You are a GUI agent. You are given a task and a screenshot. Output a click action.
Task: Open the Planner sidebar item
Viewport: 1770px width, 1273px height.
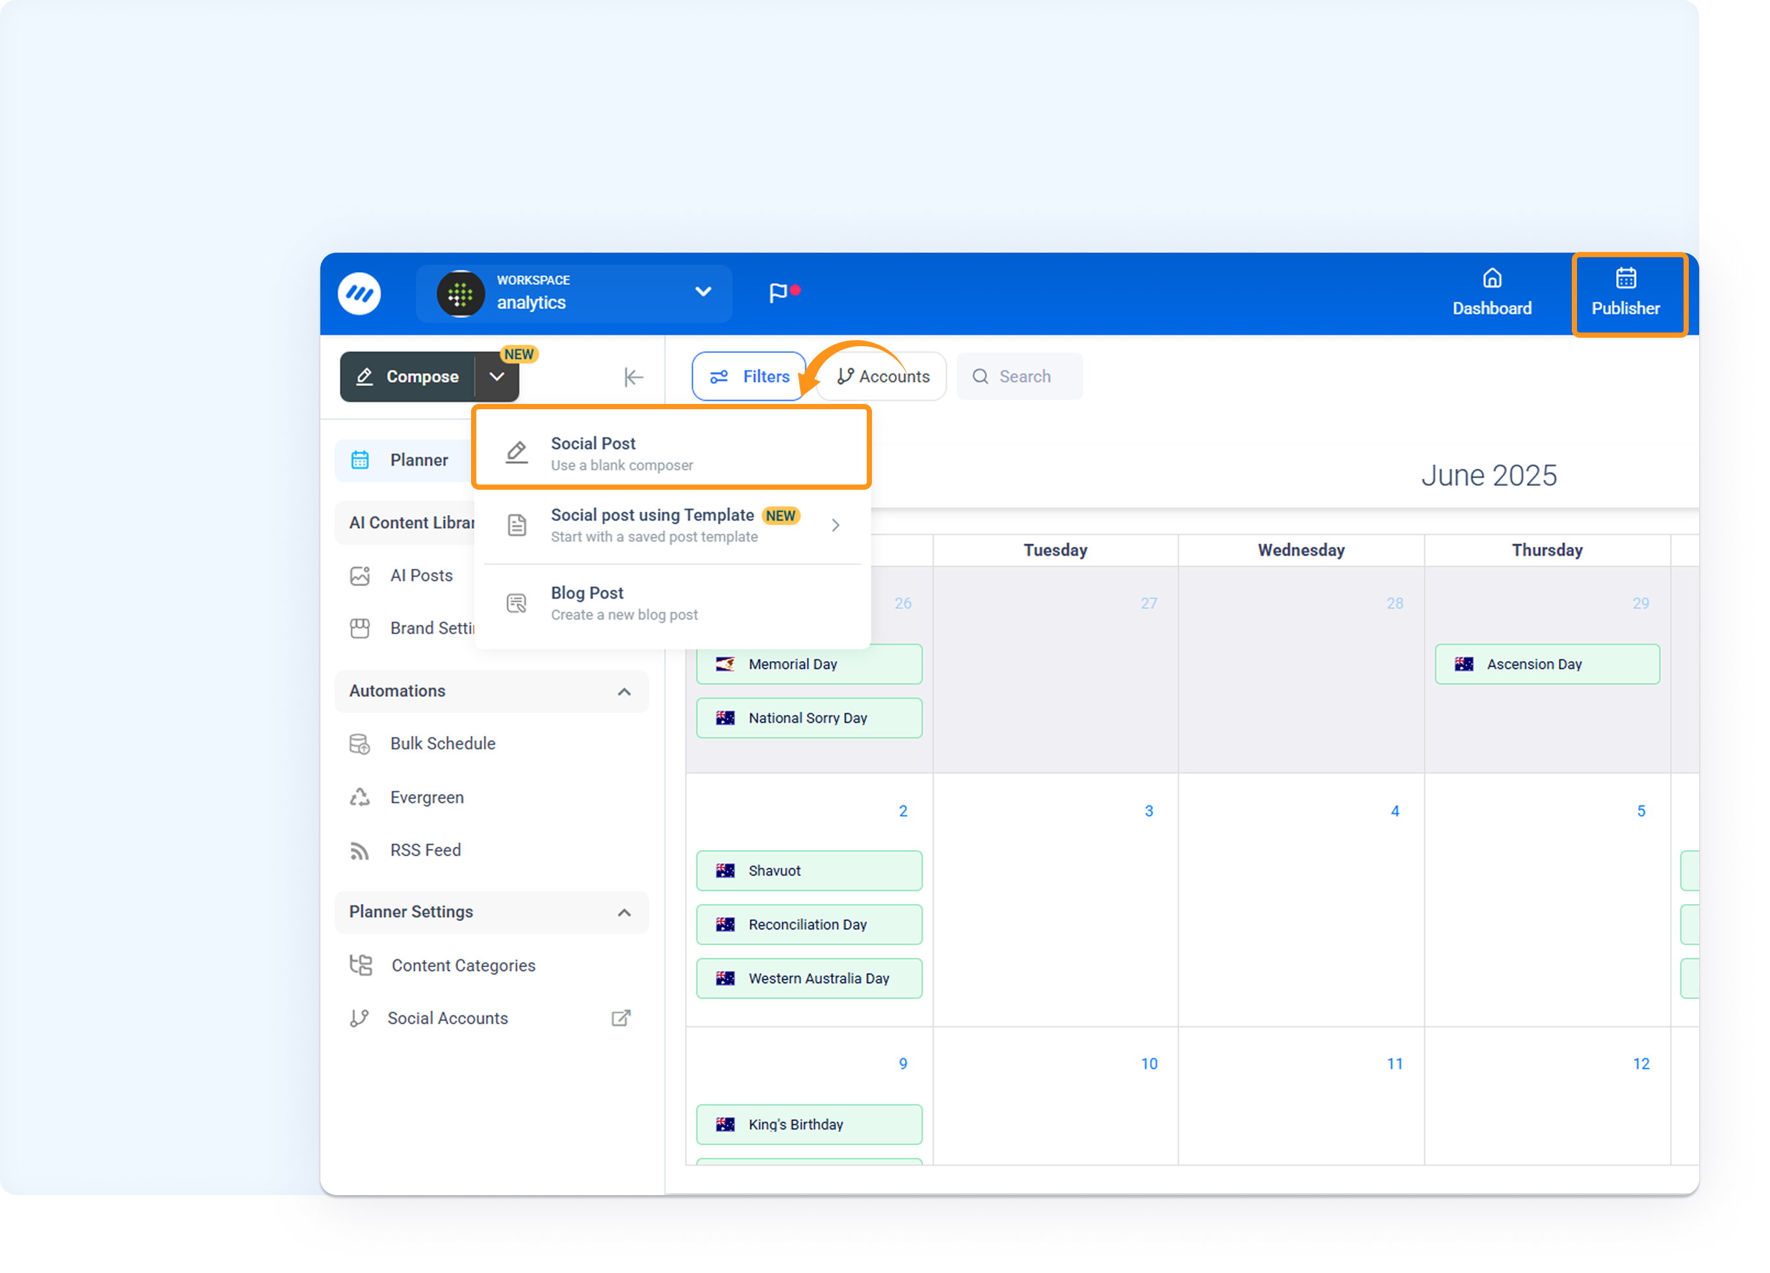point(404,460)
